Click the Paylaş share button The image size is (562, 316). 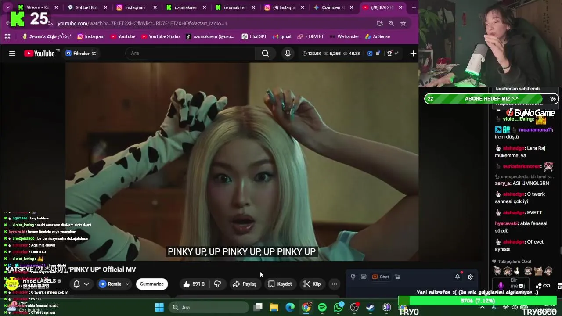pos(245,284)
